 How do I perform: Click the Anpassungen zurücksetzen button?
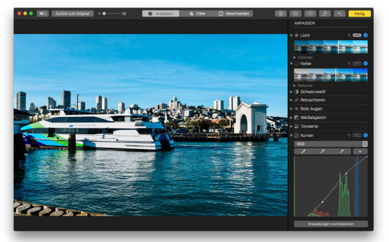point(331,224)
